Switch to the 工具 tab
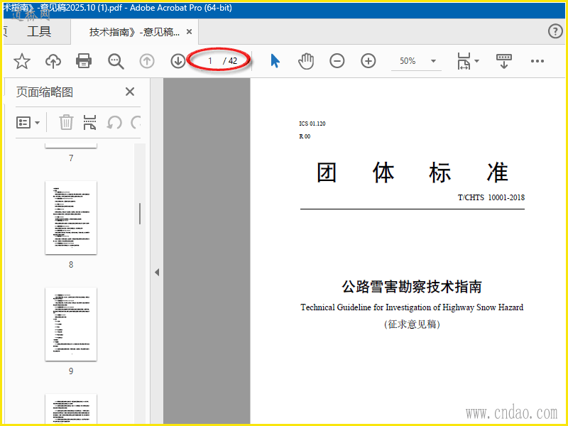The height and width of the screenshot is (426, 568). (39, 31)
